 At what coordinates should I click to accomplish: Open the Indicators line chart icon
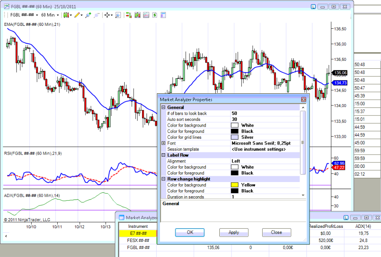tap(146, 15)
